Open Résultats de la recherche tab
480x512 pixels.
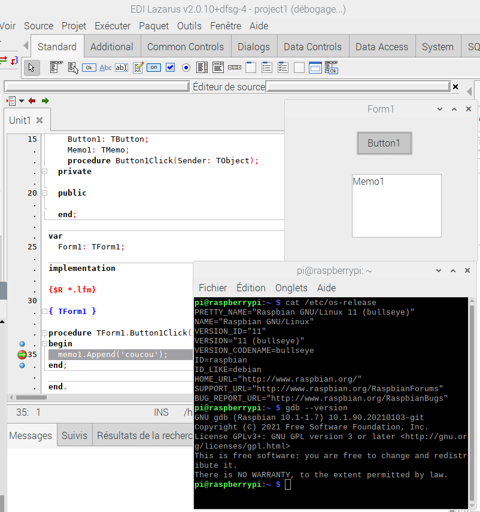click(x=144, y=435)
